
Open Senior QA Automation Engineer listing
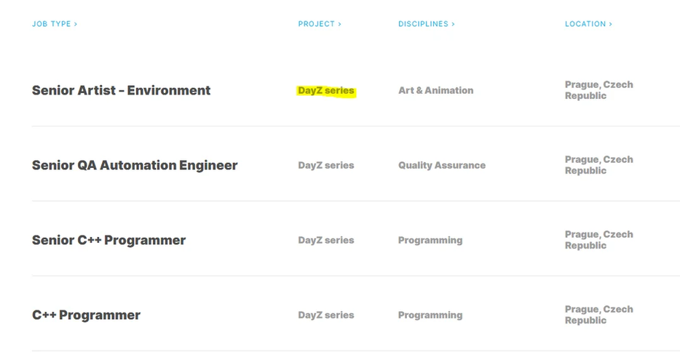pos(135,166)
